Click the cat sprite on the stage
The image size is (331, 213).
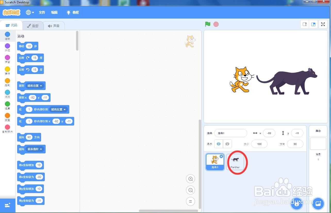[242, 79]
